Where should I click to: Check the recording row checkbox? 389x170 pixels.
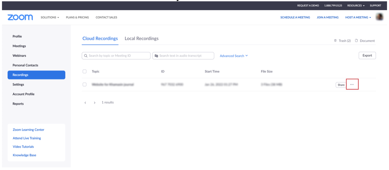click(x=85, y=84)
